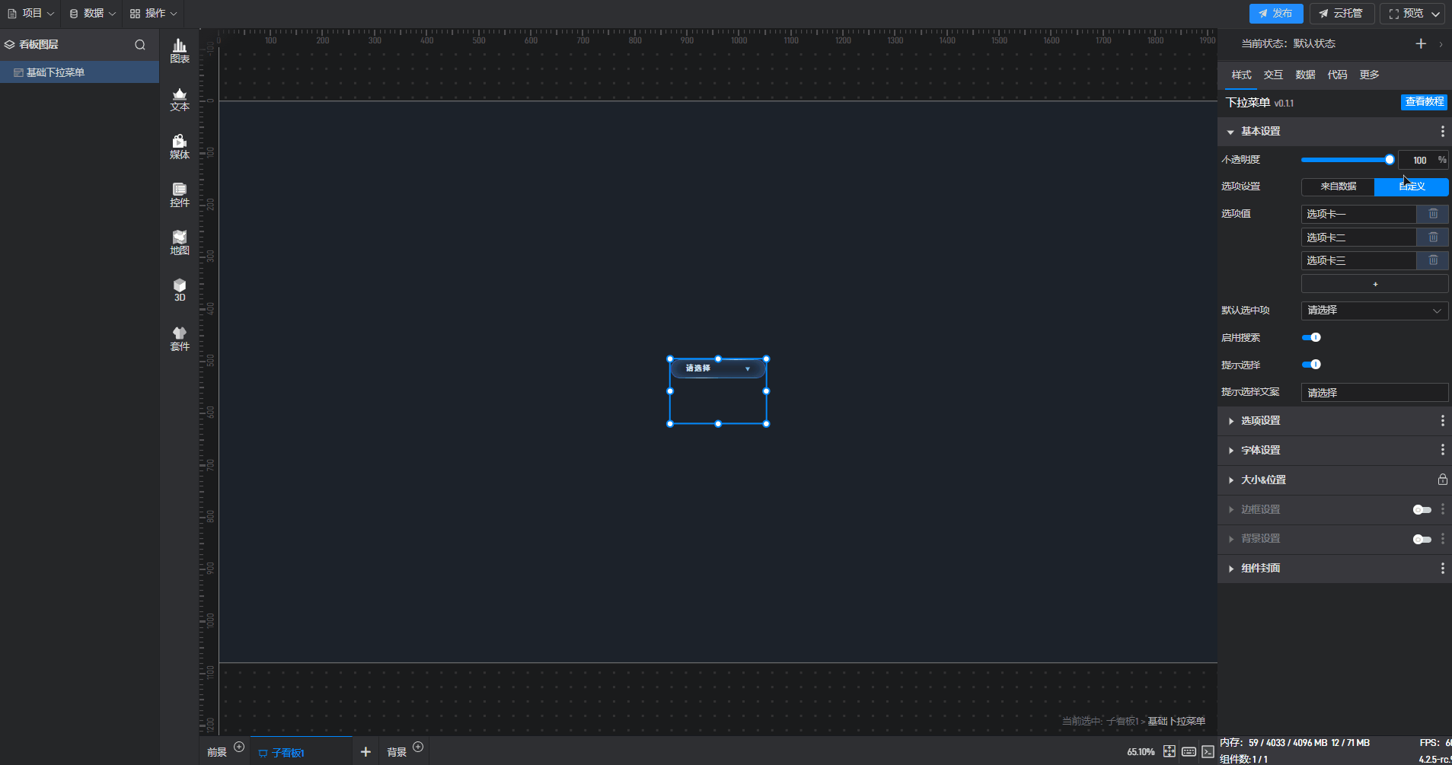Edit the 选项卡一 option value field

point(1359,214)
